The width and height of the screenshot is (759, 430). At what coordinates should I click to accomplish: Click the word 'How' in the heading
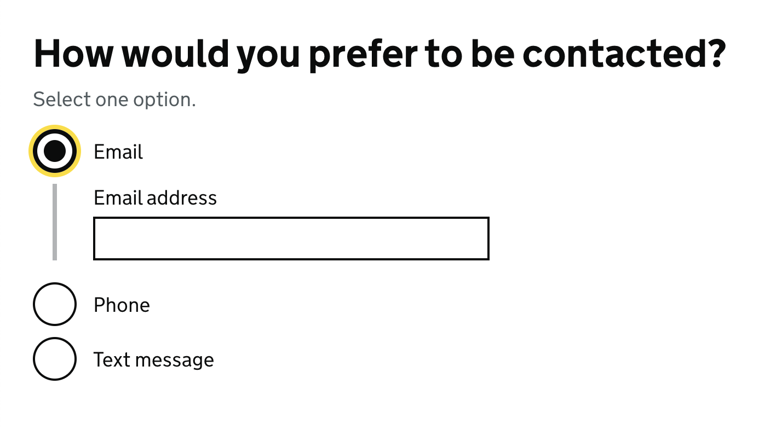74,54
